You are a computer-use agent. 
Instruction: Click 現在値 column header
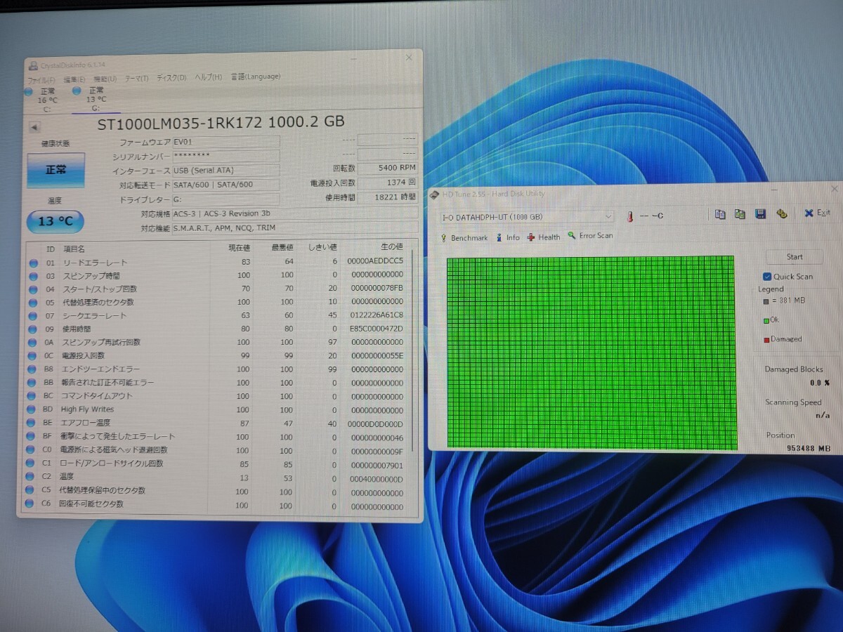click(239, 248)
